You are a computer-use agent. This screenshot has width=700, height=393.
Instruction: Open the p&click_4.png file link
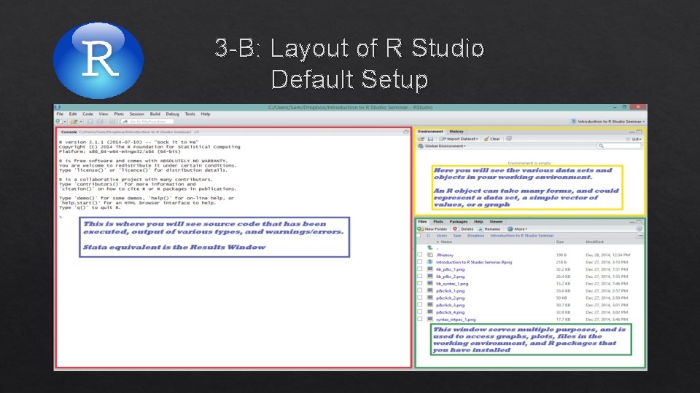click(x=450, y=312)
